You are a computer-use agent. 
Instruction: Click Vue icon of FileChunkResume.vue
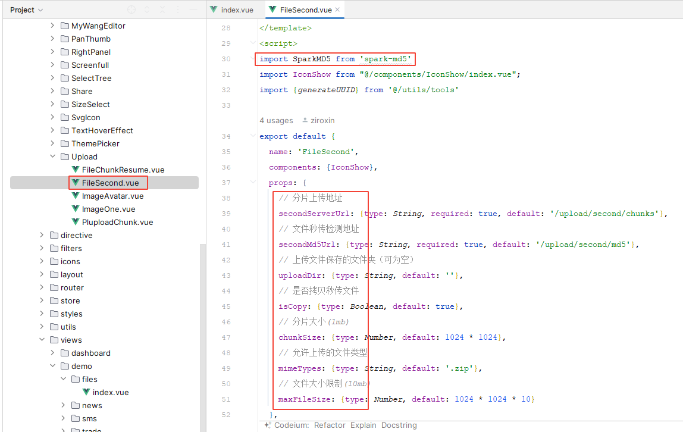76,170
